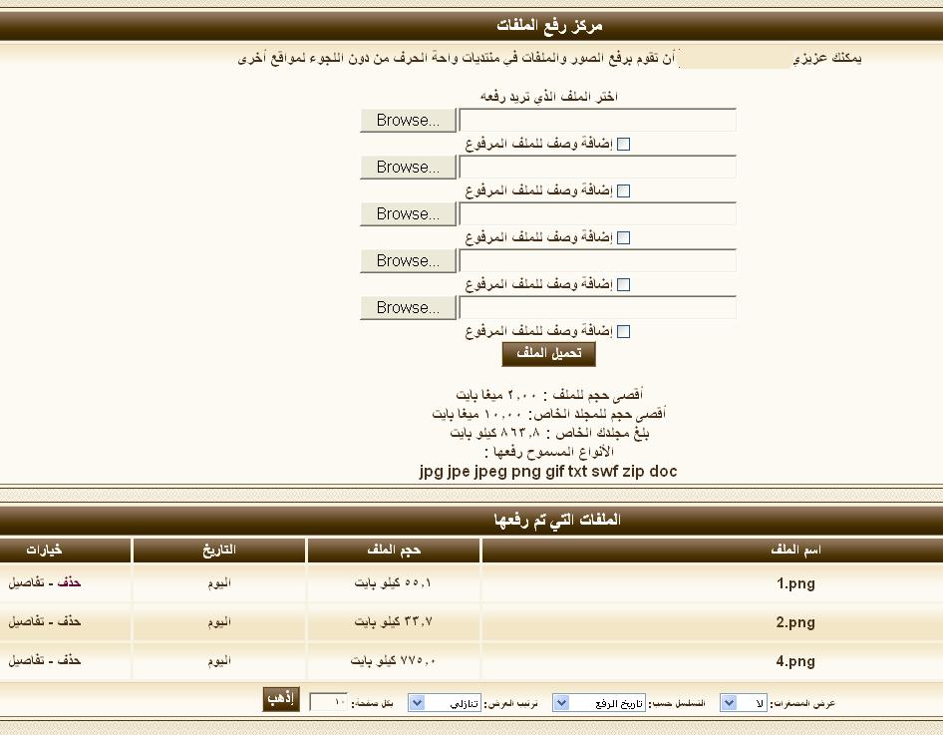Click تفاصيل details link for 2.png
The height and width of the screenshot is (735, 943).
29,621
